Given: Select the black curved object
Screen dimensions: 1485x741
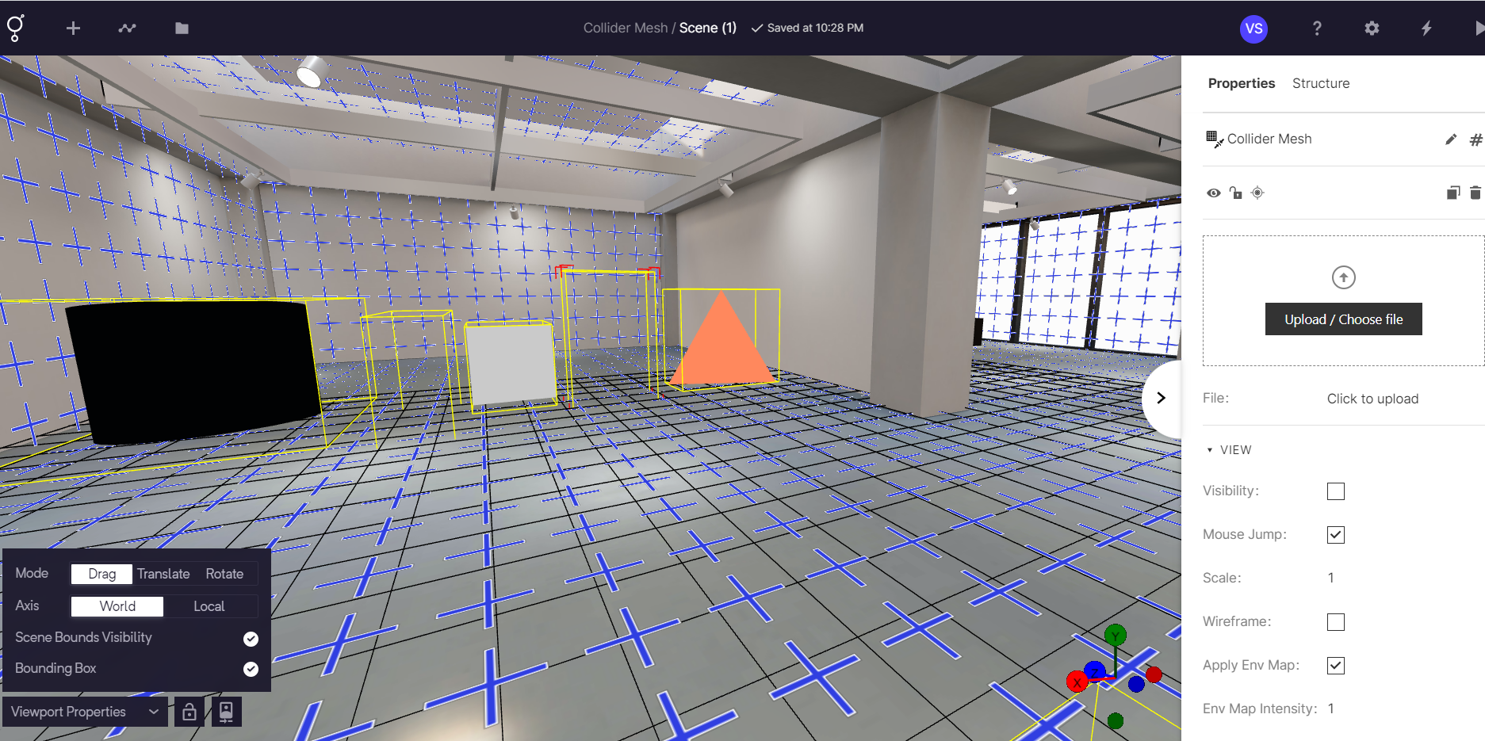Looking at the screenshot, I should [x=193, y=371].
